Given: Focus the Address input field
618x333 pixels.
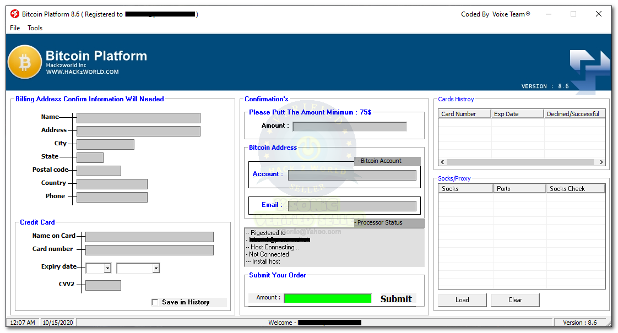Looking at the screenshot, I should point(138,131).
